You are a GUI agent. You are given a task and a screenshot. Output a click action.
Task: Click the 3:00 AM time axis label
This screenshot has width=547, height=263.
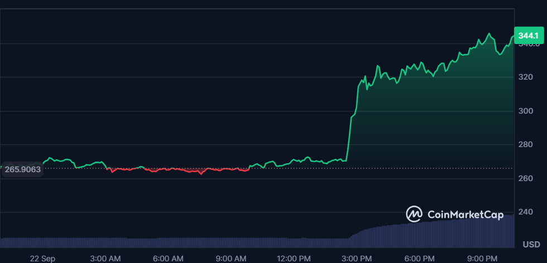(x=105, y=259)
